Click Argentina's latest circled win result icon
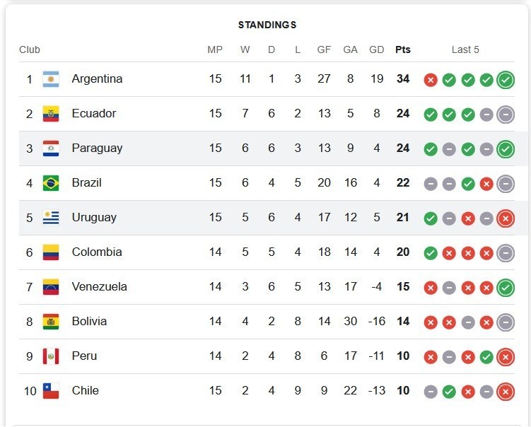 [x=505, y=80]
